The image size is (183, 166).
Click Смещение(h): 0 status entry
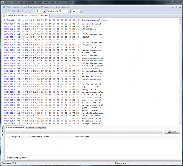coord(9,163)
